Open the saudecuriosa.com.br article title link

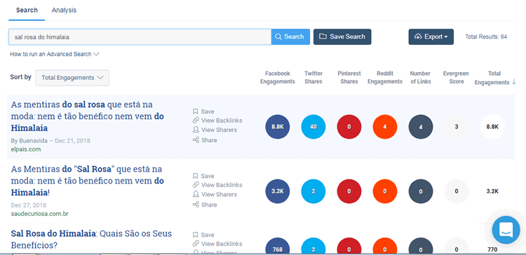click(88, 181)
